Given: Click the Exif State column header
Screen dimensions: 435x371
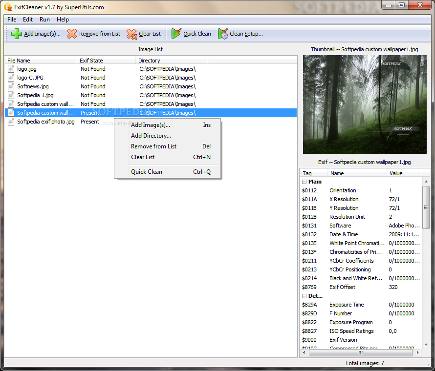Looking at the screenshot, I should 106,61.
